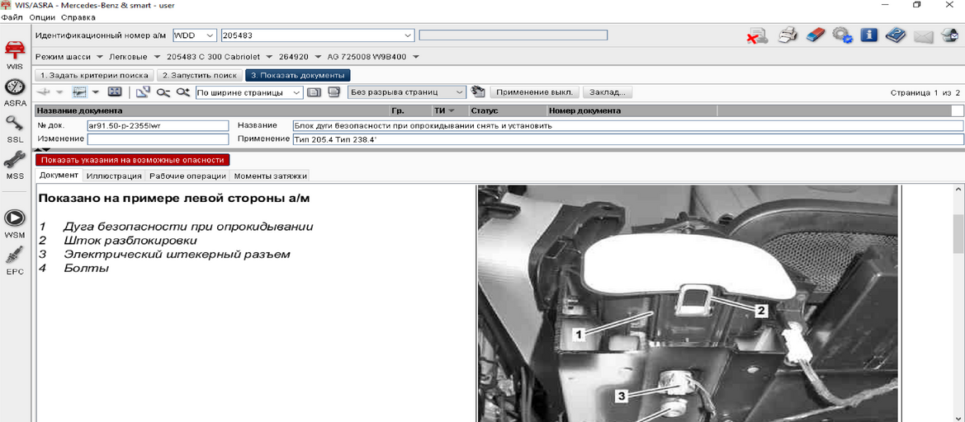965x422 pixels.
Task: Click text Шток разблокировки
Action: pyautogui.click(x=130, y=240)
